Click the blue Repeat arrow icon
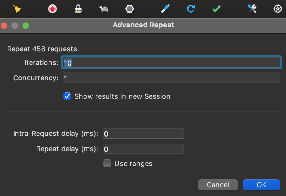 (191, 9)
